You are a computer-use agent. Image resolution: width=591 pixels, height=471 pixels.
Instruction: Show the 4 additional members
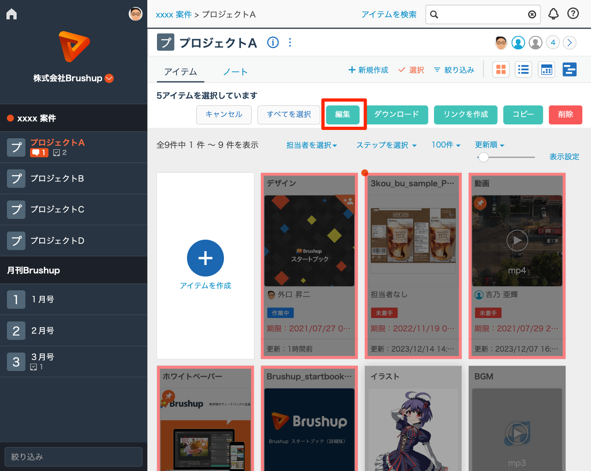(x=553, y=43)
